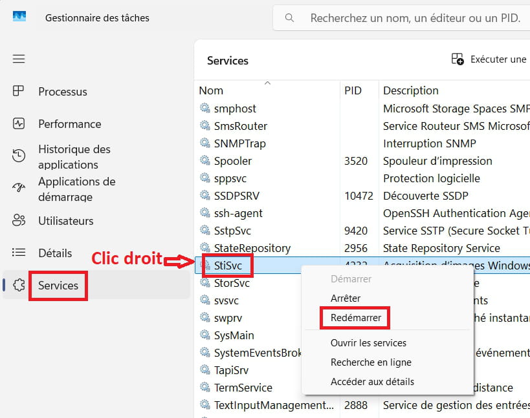Click description Spouleur d'impression
The width and height of the screenshot is (530, 418).
pos(437,161)
